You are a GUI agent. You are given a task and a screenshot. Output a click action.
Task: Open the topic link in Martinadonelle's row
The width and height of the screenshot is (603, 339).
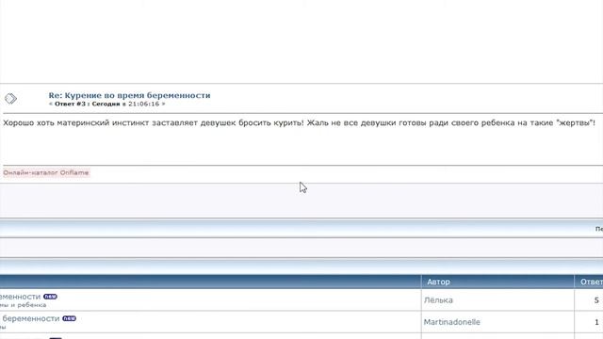pos(31,318)
